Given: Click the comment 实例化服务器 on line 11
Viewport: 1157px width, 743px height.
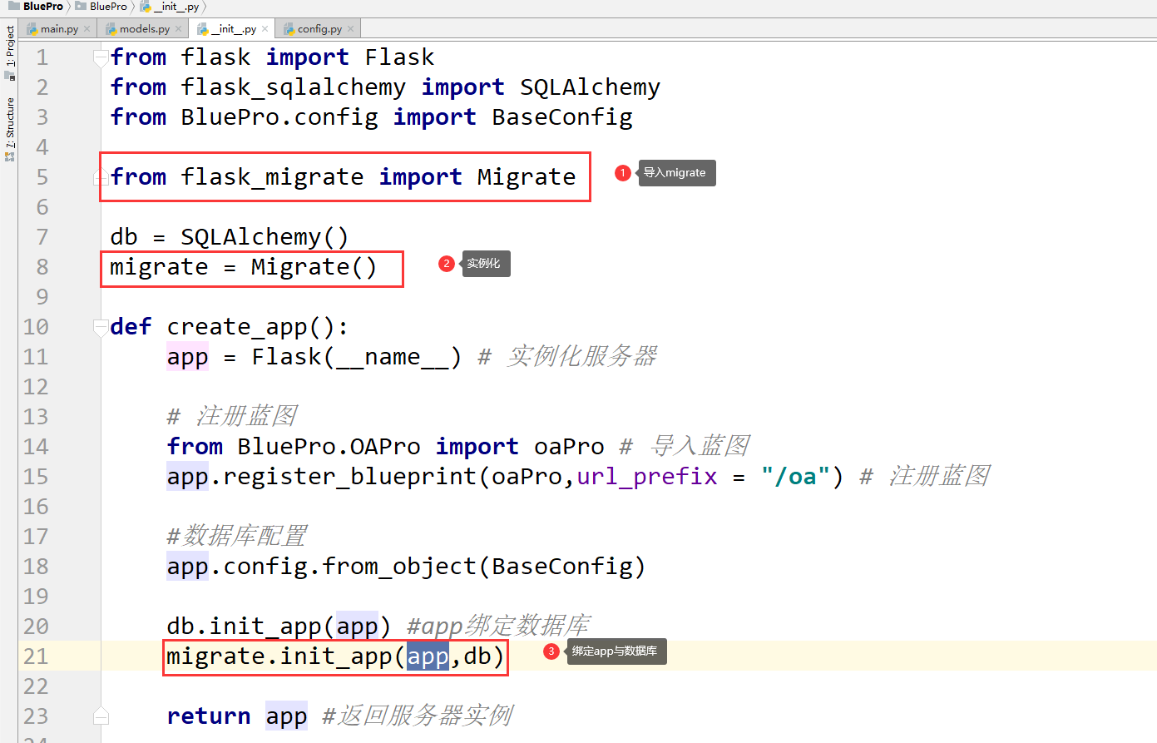Looking at the screenshot, I should point(581,357).
